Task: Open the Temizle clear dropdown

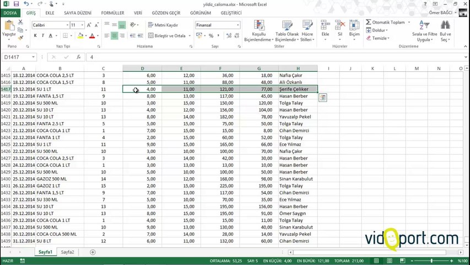Action: (377, 38)
